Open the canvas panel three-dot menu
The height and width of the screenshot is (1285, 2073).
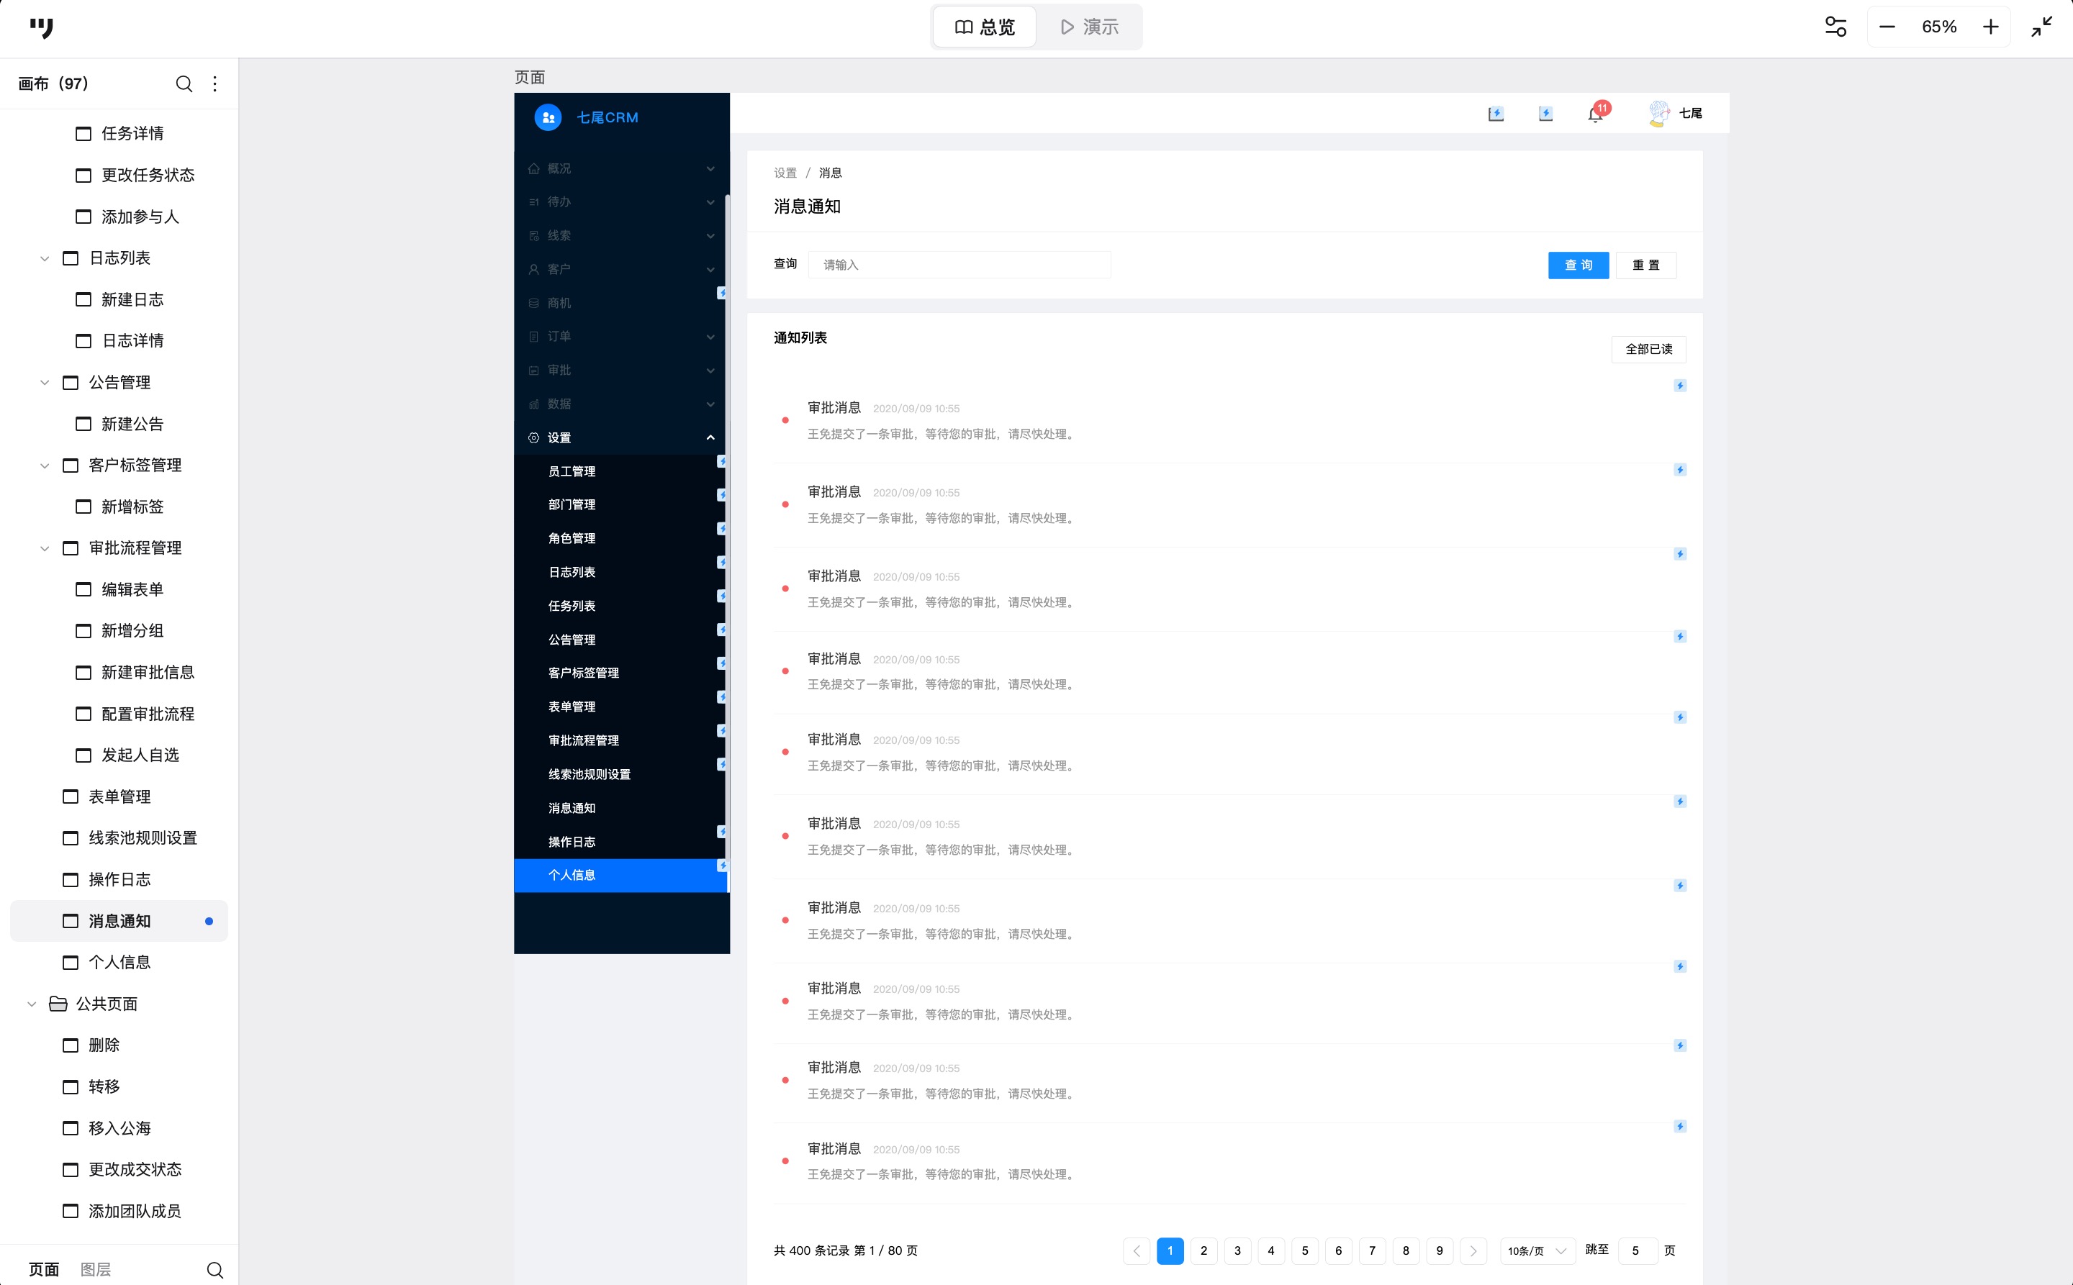tap(215, 83)
